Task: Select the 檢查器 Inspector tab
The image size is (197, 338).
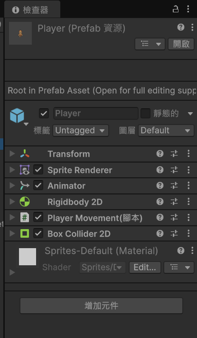Action: [x=32, y=10]
